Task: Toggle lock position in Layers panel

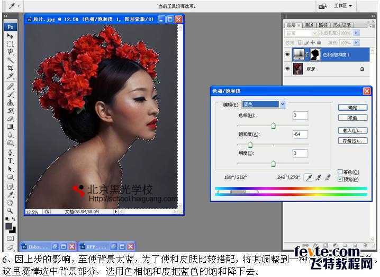Action: coord(313,43)
